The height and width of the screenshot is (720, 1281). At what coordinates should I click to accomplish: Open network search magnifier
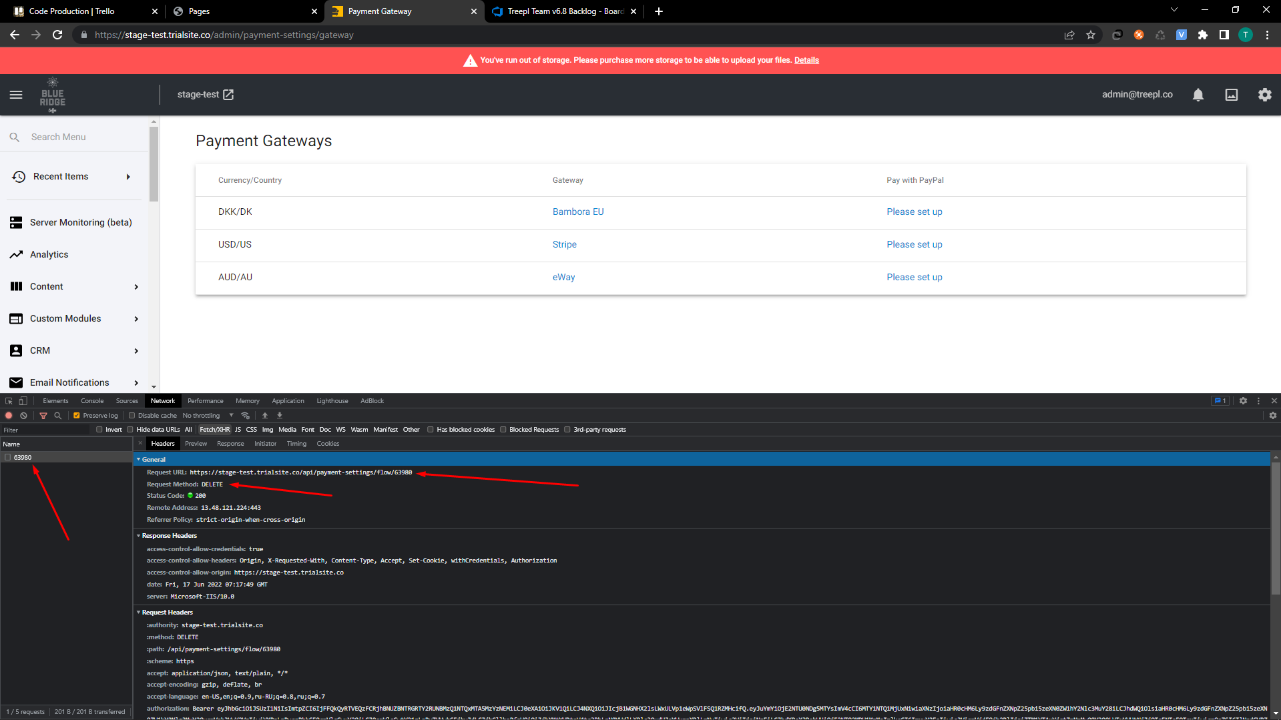[58, 416]
